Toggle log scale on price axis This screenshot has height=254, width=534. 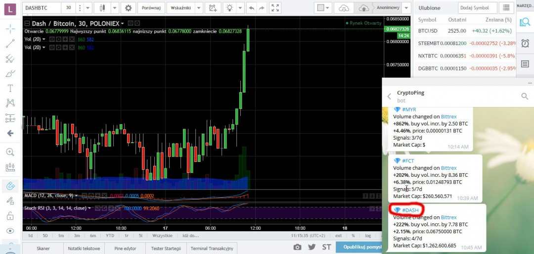pos(367,236)
